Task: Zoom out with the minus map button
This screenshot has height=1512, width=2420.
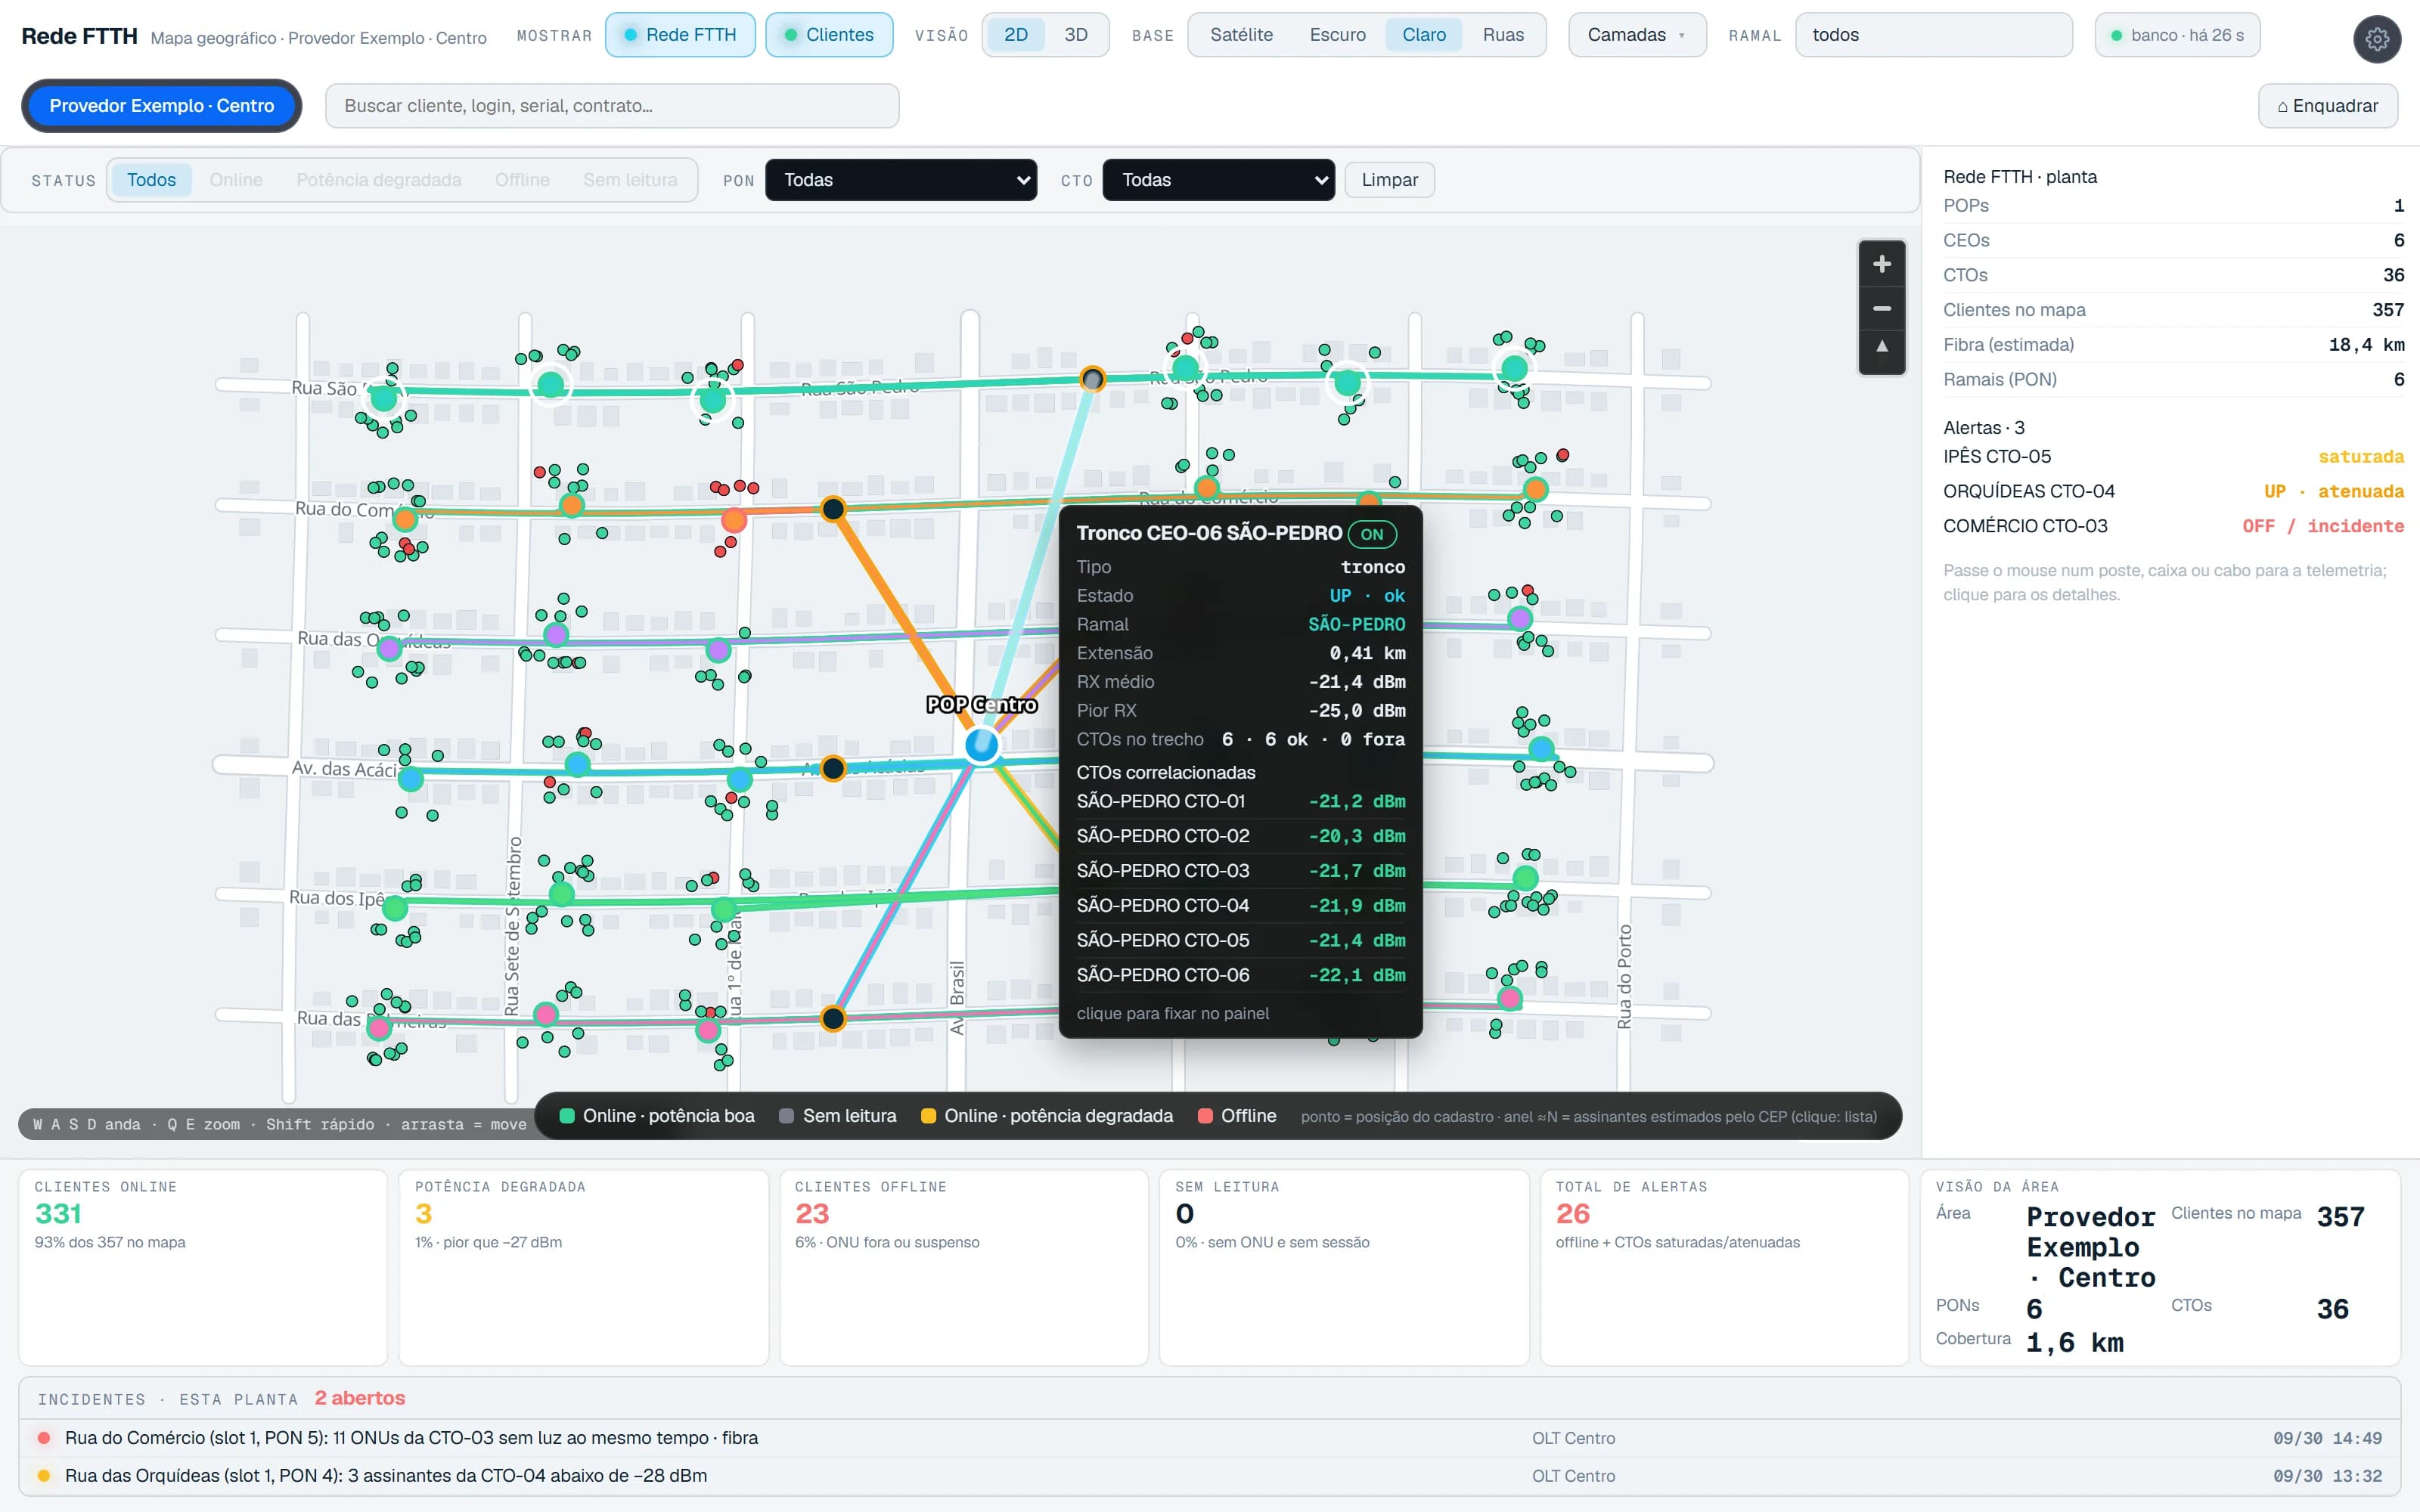Action: [1881, 308]
